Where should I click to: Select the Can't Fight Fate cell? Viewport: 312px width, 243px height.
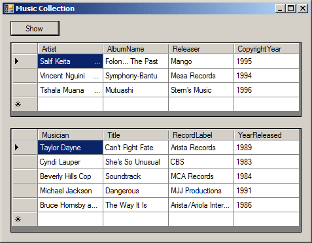(135, 148)
